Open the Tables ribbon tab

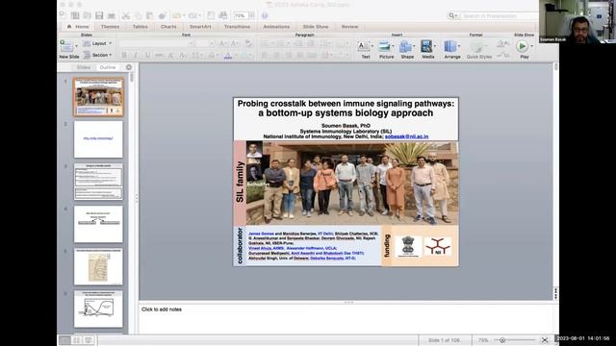point(140,27)
